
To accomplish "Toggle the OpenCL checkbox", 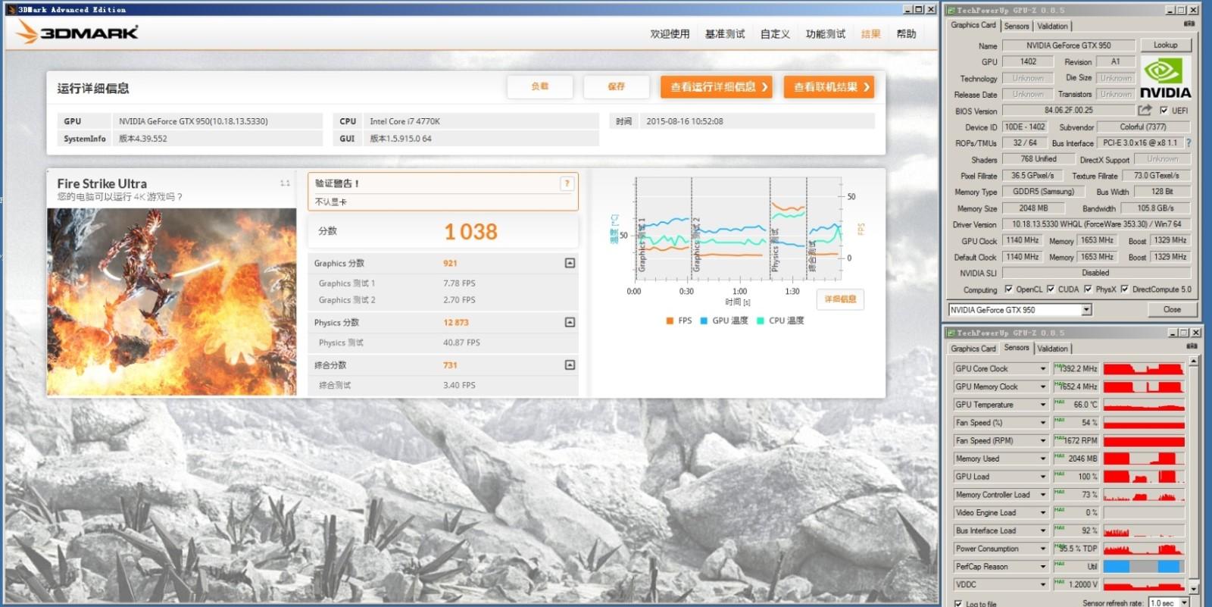I will click(x=1008, y=289).
